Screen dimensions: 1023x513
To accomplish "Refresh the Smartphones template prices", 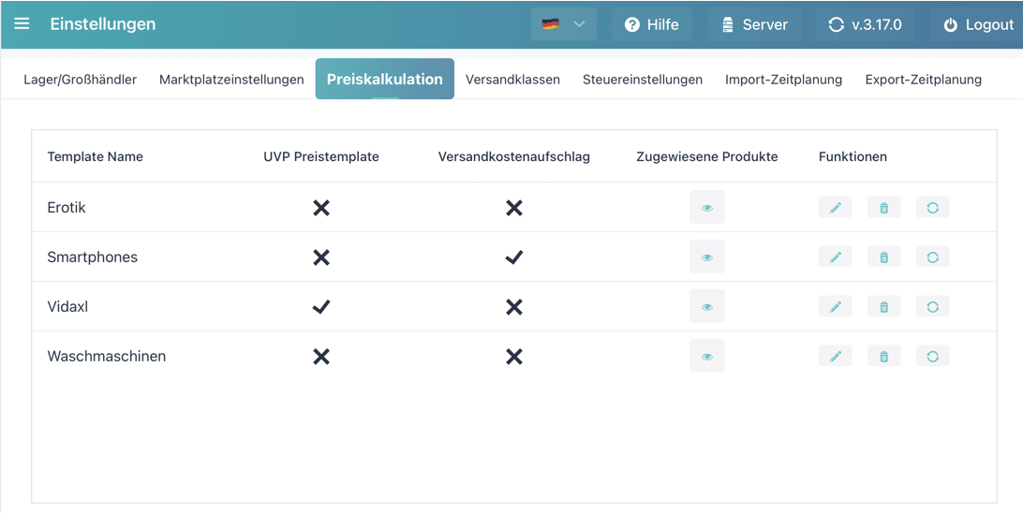I will [x=932, y=257].
